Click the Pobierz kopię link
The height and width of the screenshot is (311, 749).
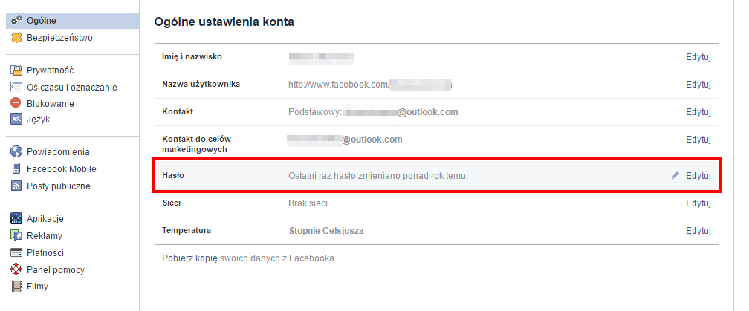189,258
